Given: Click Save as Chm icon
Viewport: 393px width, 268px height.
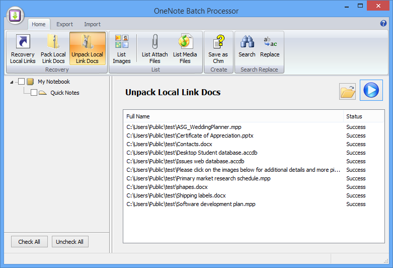Looking at the screenshot, I should pos(218,49).
